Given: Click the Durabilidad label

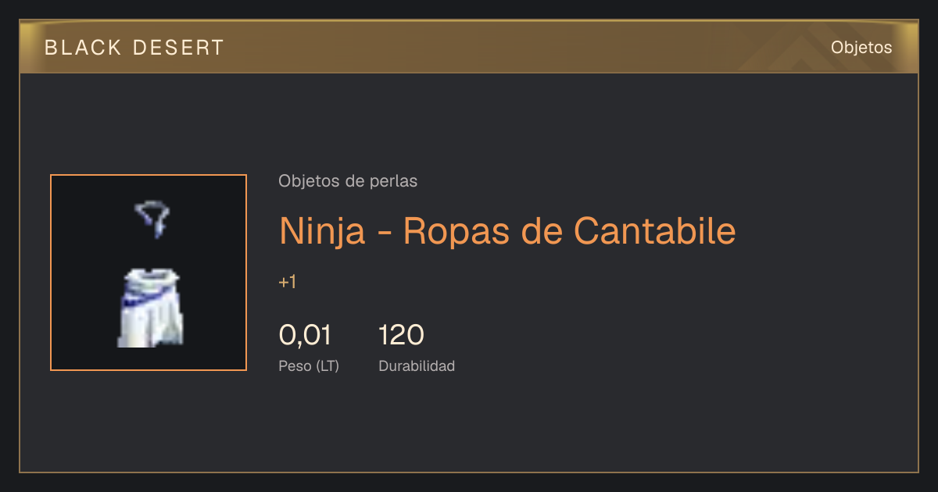Looking at the screenshot, I should pyautogui.click(x=417, y=365).
